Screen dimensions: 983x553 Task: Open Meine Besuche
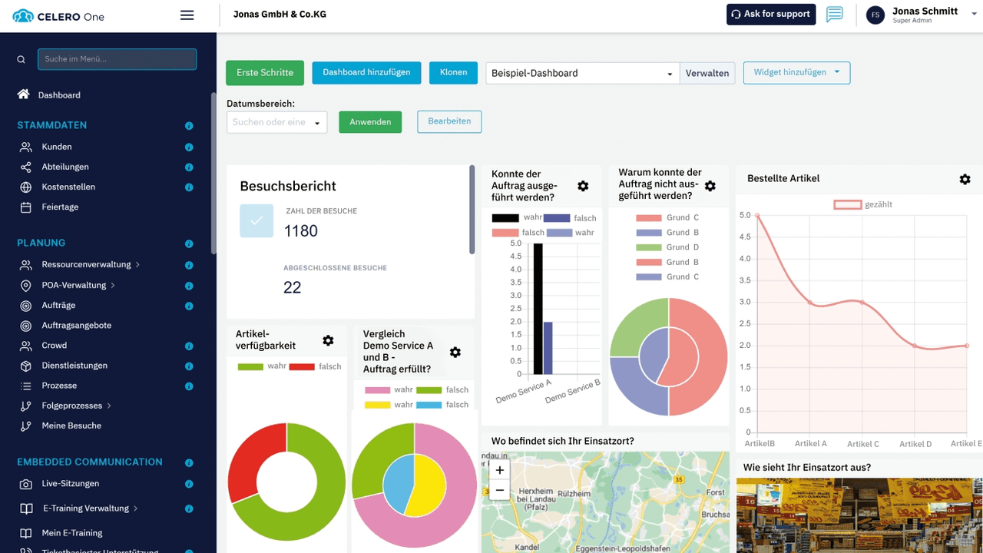(71, 426)
